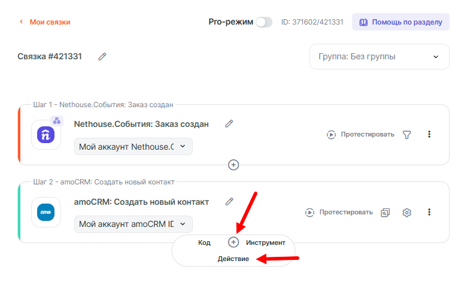Toggle the Pro-режим switch

(x=263, y=22)
